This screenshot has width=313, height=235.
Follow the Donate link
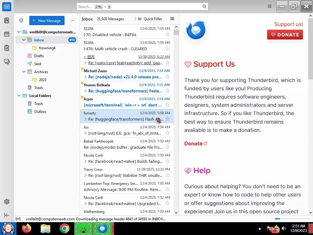pos(196,144)
